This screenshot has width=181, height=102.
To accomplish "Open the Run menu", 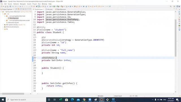I will 39,4.
